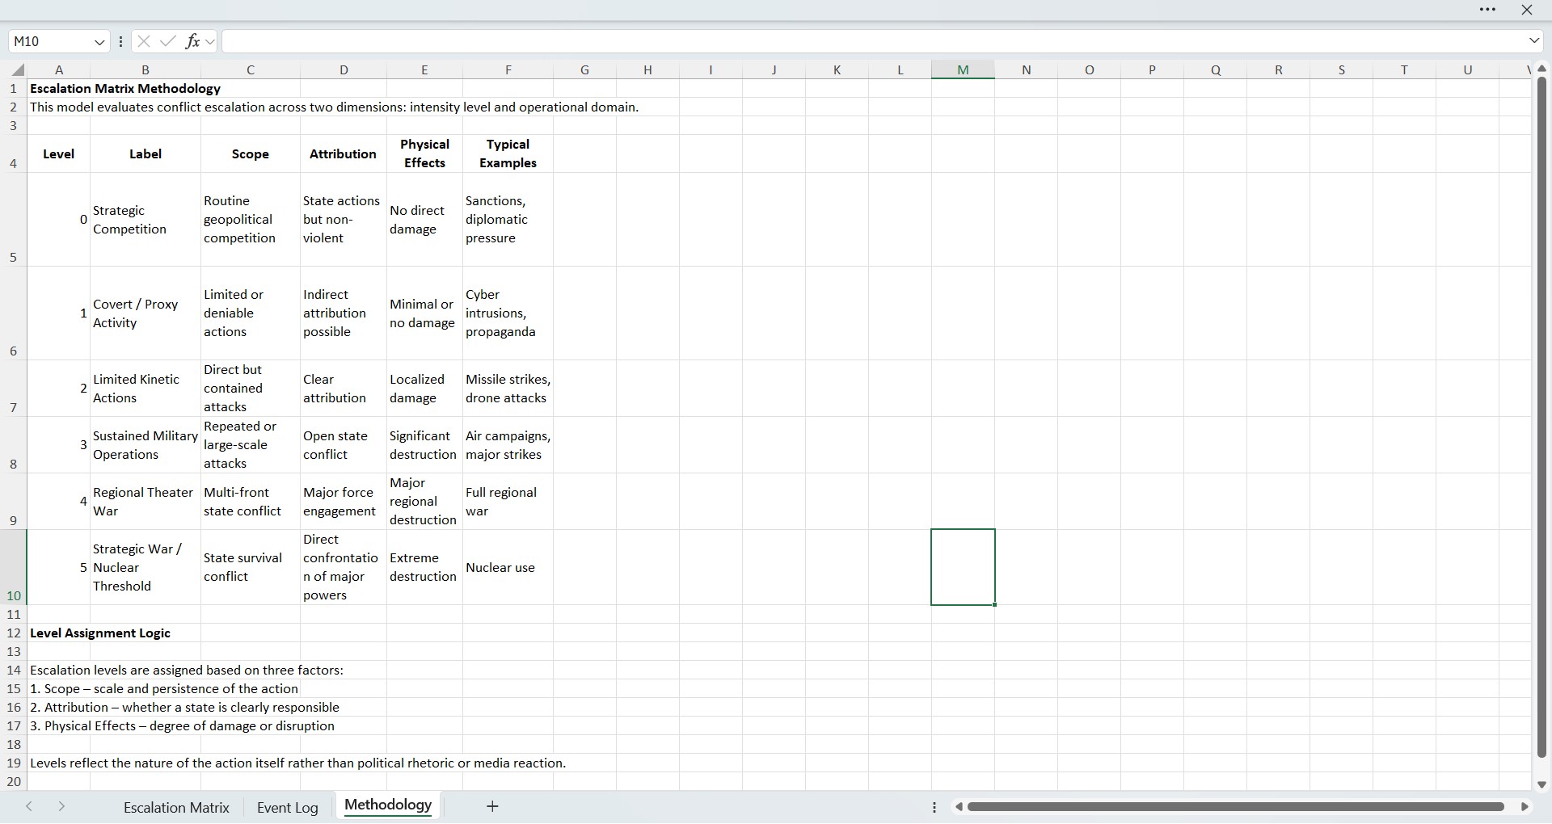1552x824 pixels.
Task: Switch to the Event Log sheet
Action: click(287, 807)
